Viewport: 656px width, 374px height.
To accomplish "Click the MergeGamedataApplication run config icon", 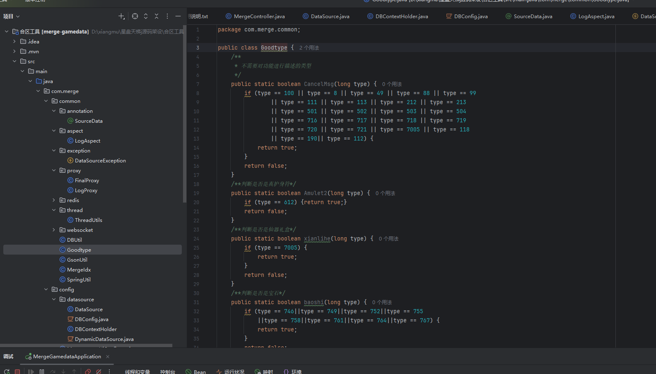I will (x=28, y=357).
